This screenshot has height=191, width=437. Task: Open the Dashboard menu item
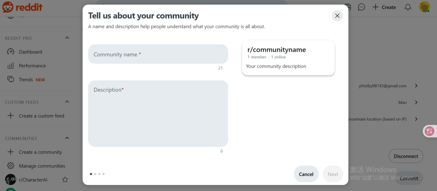pyautogui.click(x=30, y=52)
